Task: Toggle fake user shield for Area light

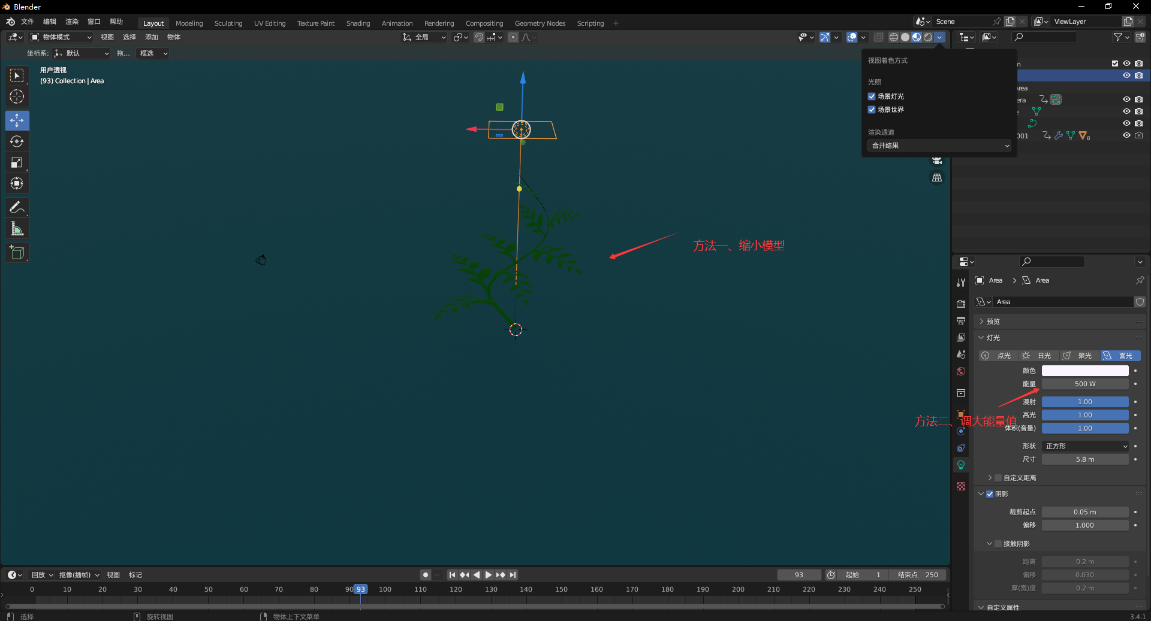Action: tap(1140, 302)
